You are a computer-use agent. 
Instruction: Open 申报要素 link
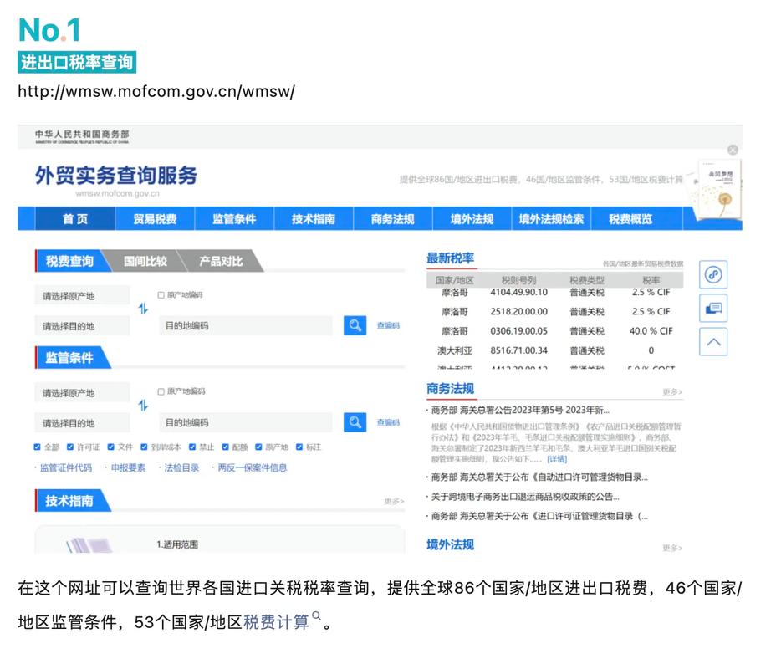pyautogui.click(x=128, y=467)
